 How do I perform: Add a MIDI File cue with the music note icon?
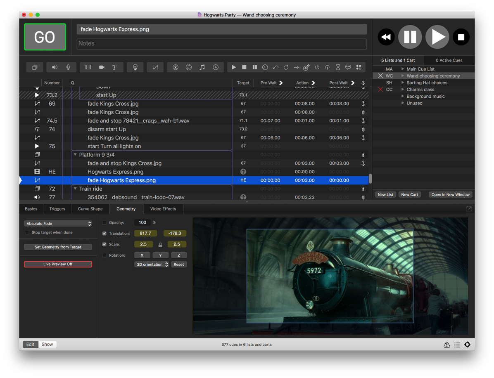[x=202, y=67]
